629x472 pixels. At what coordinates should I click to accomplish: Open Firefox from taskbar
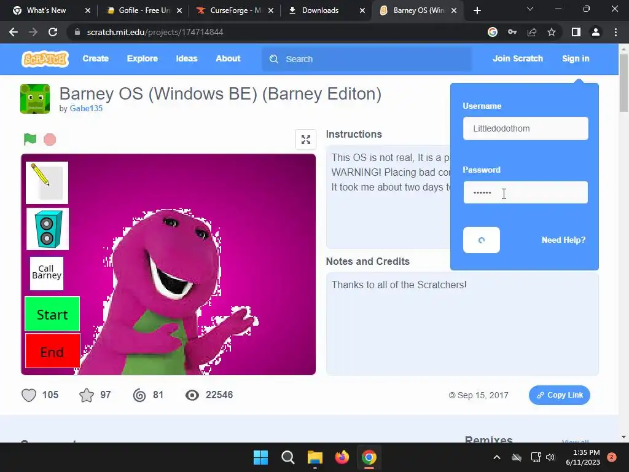pyautogui.click(x=342, y=457)
